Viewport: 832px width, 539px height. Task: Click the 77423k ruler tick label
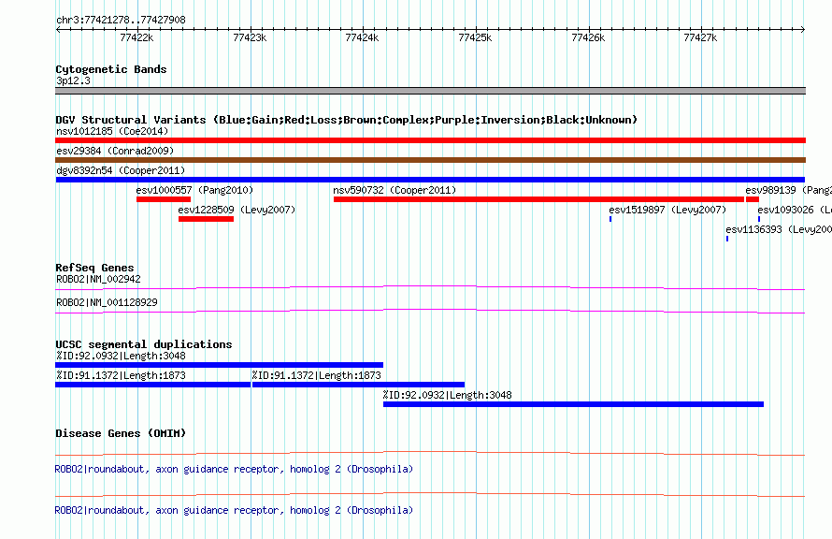coord(250,37)
